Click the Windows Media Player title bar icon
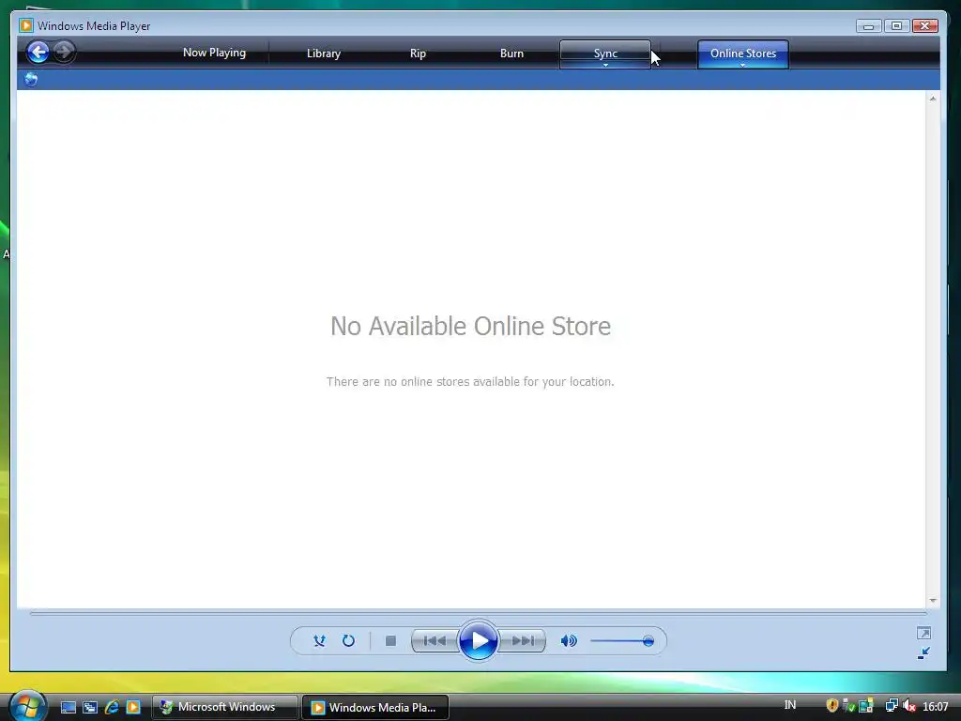The image size is (961, 721). pos(25,25)
